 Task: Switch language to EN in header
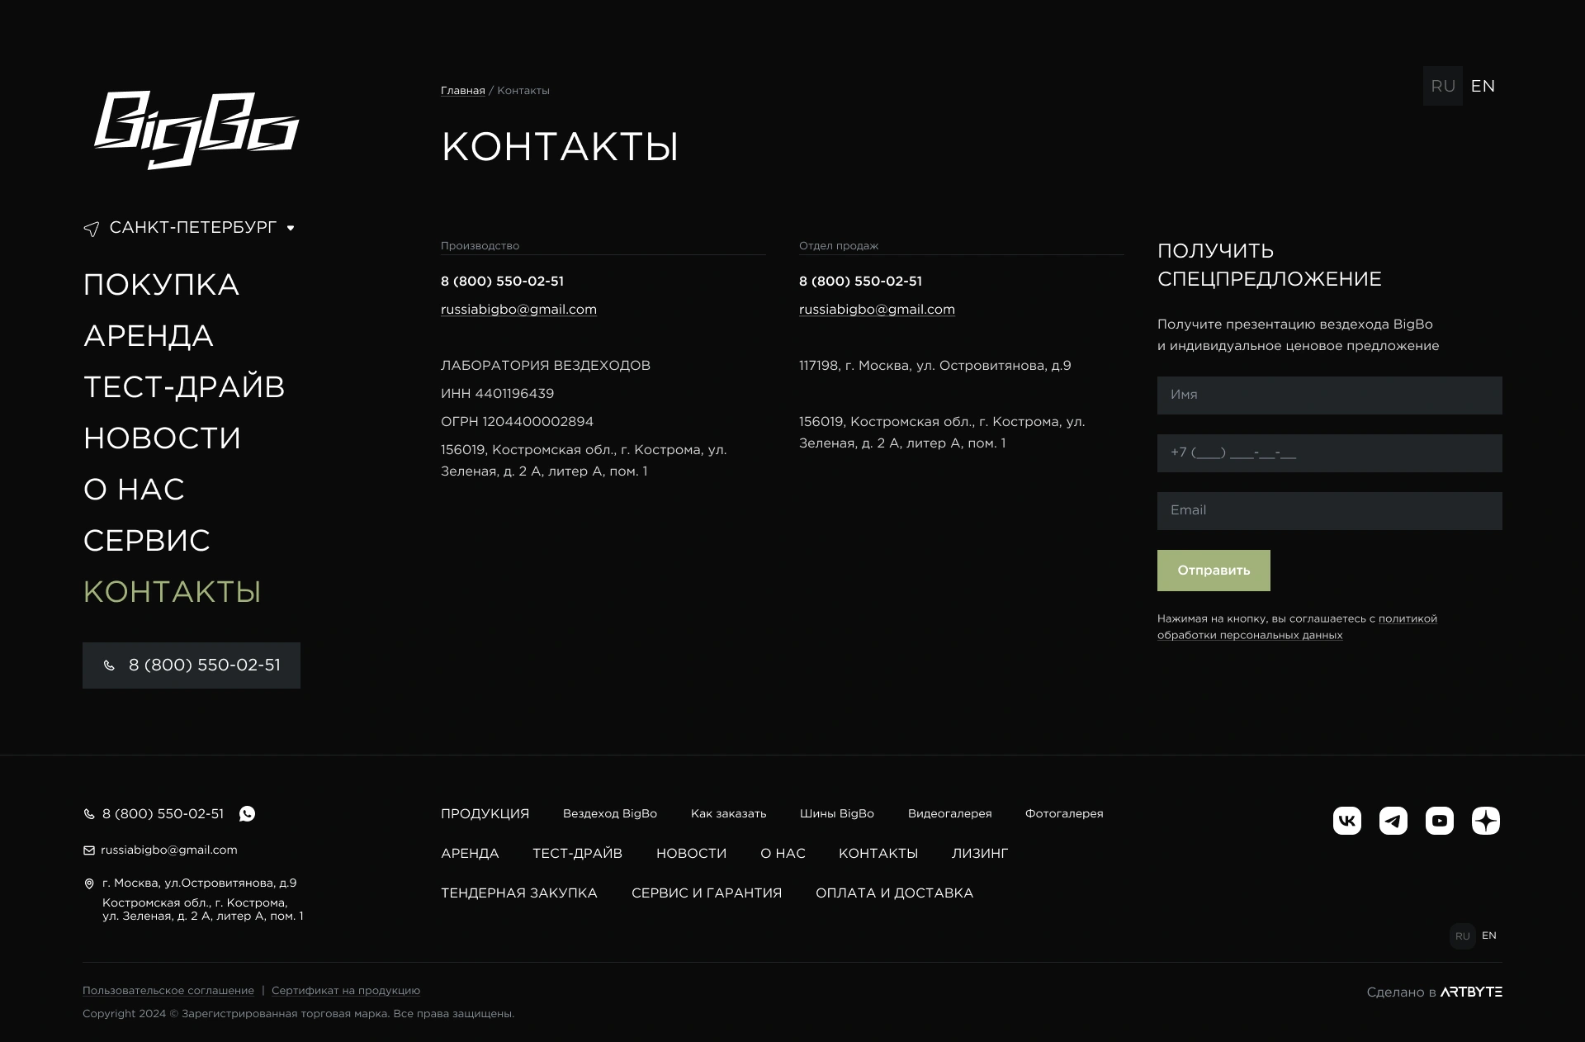pos(1483,86)
